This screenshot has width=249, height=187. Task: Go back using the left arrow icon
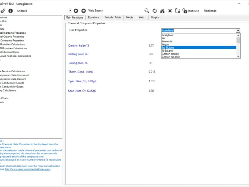76,11
